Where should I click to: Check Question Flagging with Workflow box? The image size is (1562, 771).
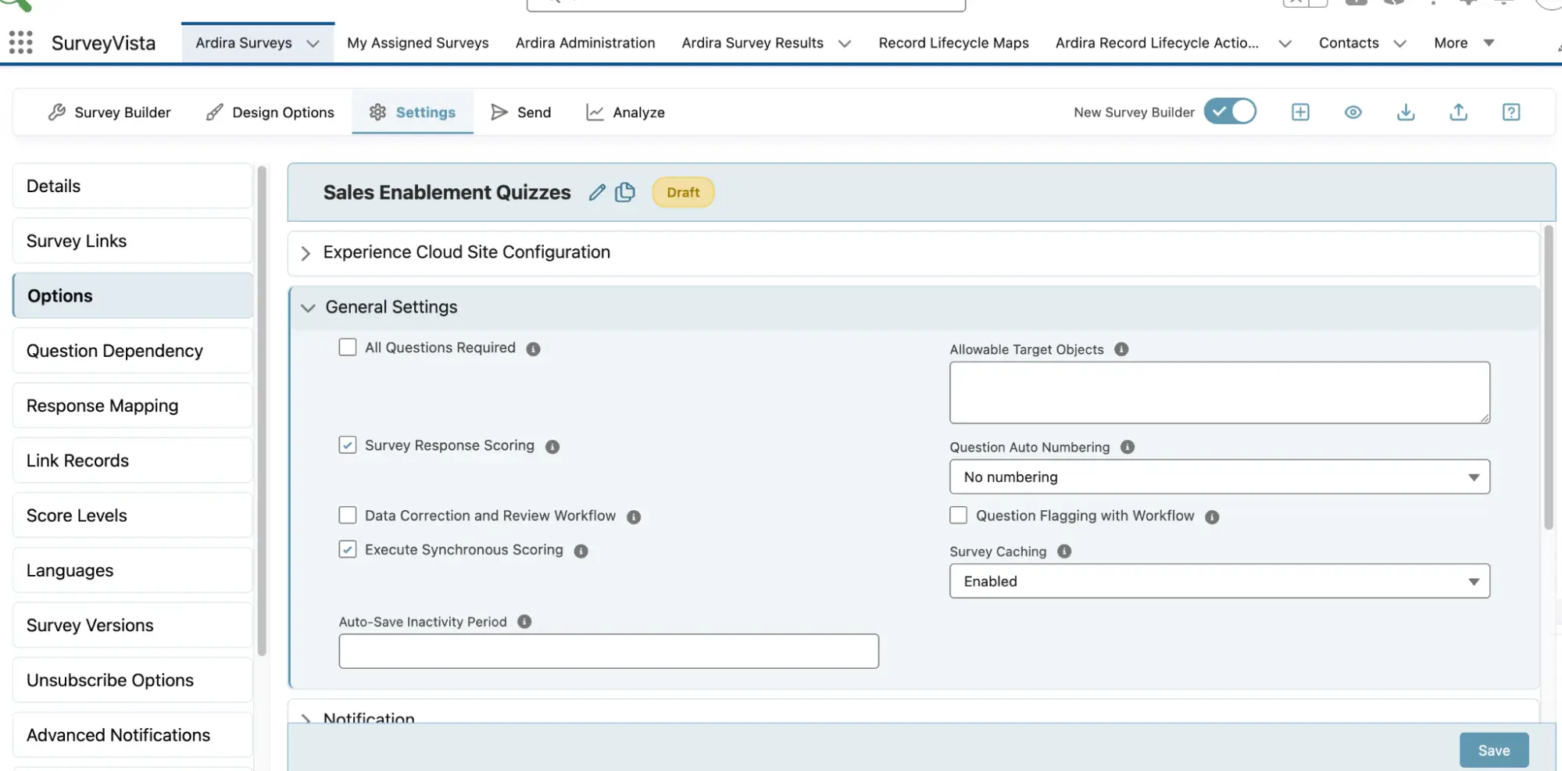(958, 516)
